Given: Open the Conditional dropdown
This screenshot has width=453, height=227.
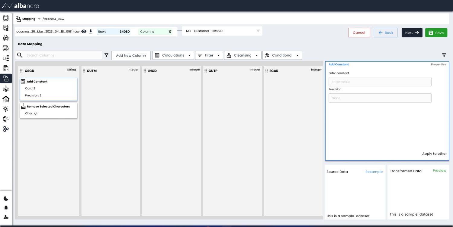Looking at the screenshot, I should 282,55.
